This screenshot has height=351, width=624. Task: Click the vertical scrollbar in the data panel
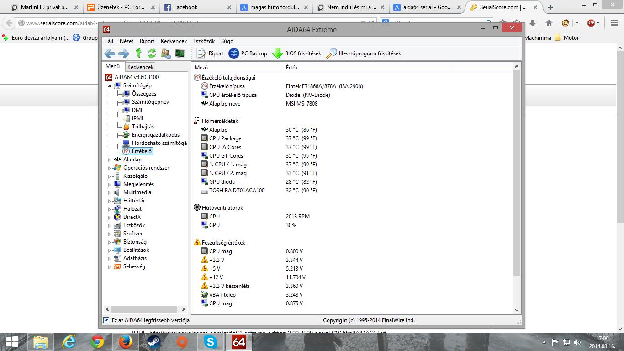[517, 174]
